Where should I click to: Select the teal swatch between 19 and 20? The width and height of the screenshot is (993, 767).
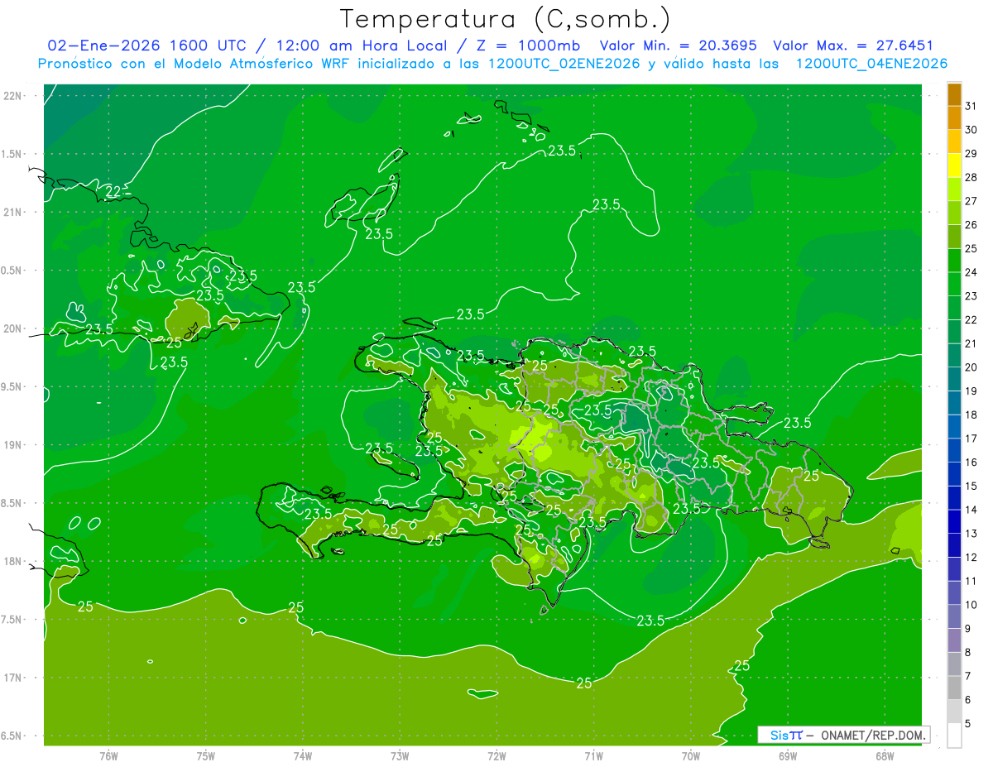pyautogui.click(x=954, y=379)
